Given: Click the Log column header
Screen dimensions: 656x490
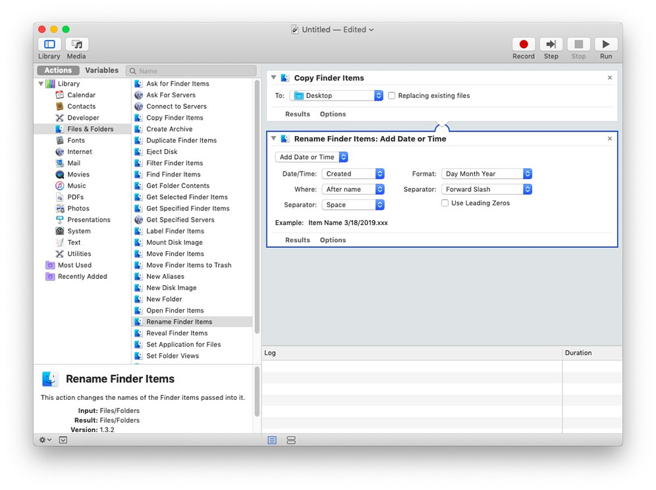Looking at the screenshot, I should (412, 353).
